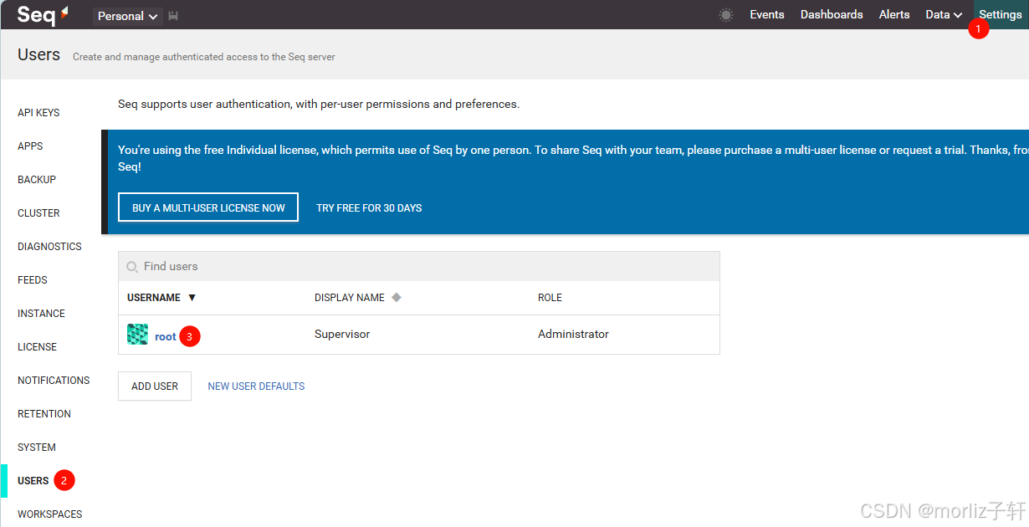The width and height of the screenshot is (1029, 527).
Task: Open the Backup settings section
Action: coord(37,180)
